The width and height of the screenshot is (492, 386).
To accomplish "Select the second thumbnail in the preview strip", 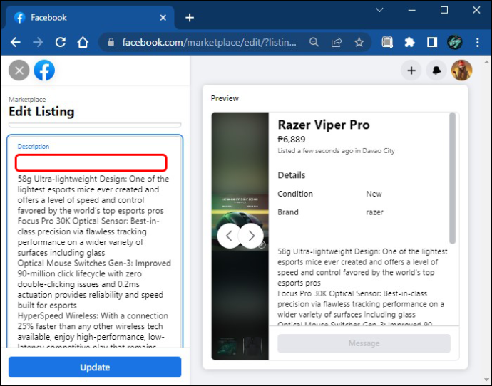I will click(252, 346).
